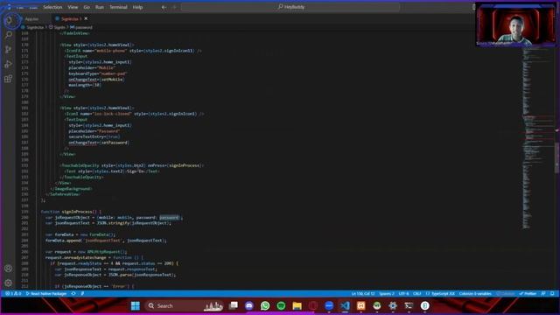Open File Explorer from the taskbar
560x315 pixels.
[x=297, y=305]
